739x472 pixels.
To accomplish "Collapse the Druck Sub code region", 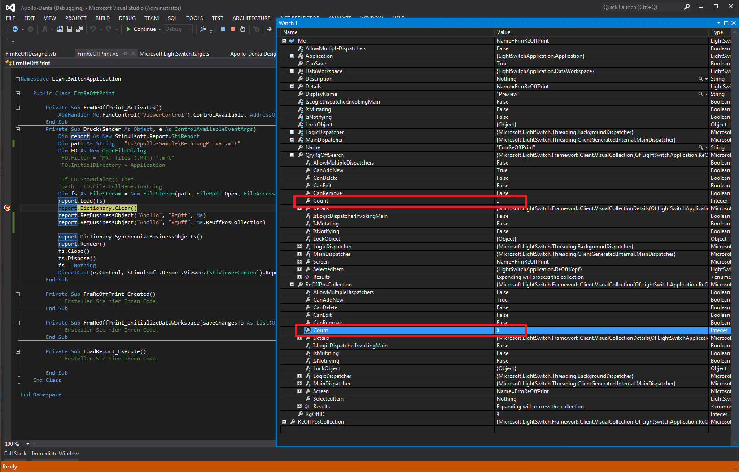I will [17, 129].
